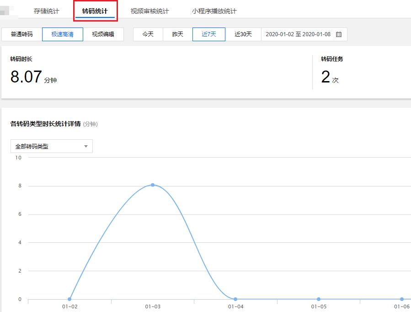Click the 2020-01-02 至 2020-01-08 date field
The height and width of the screenshot is (312, 411).
pos(304,34)
